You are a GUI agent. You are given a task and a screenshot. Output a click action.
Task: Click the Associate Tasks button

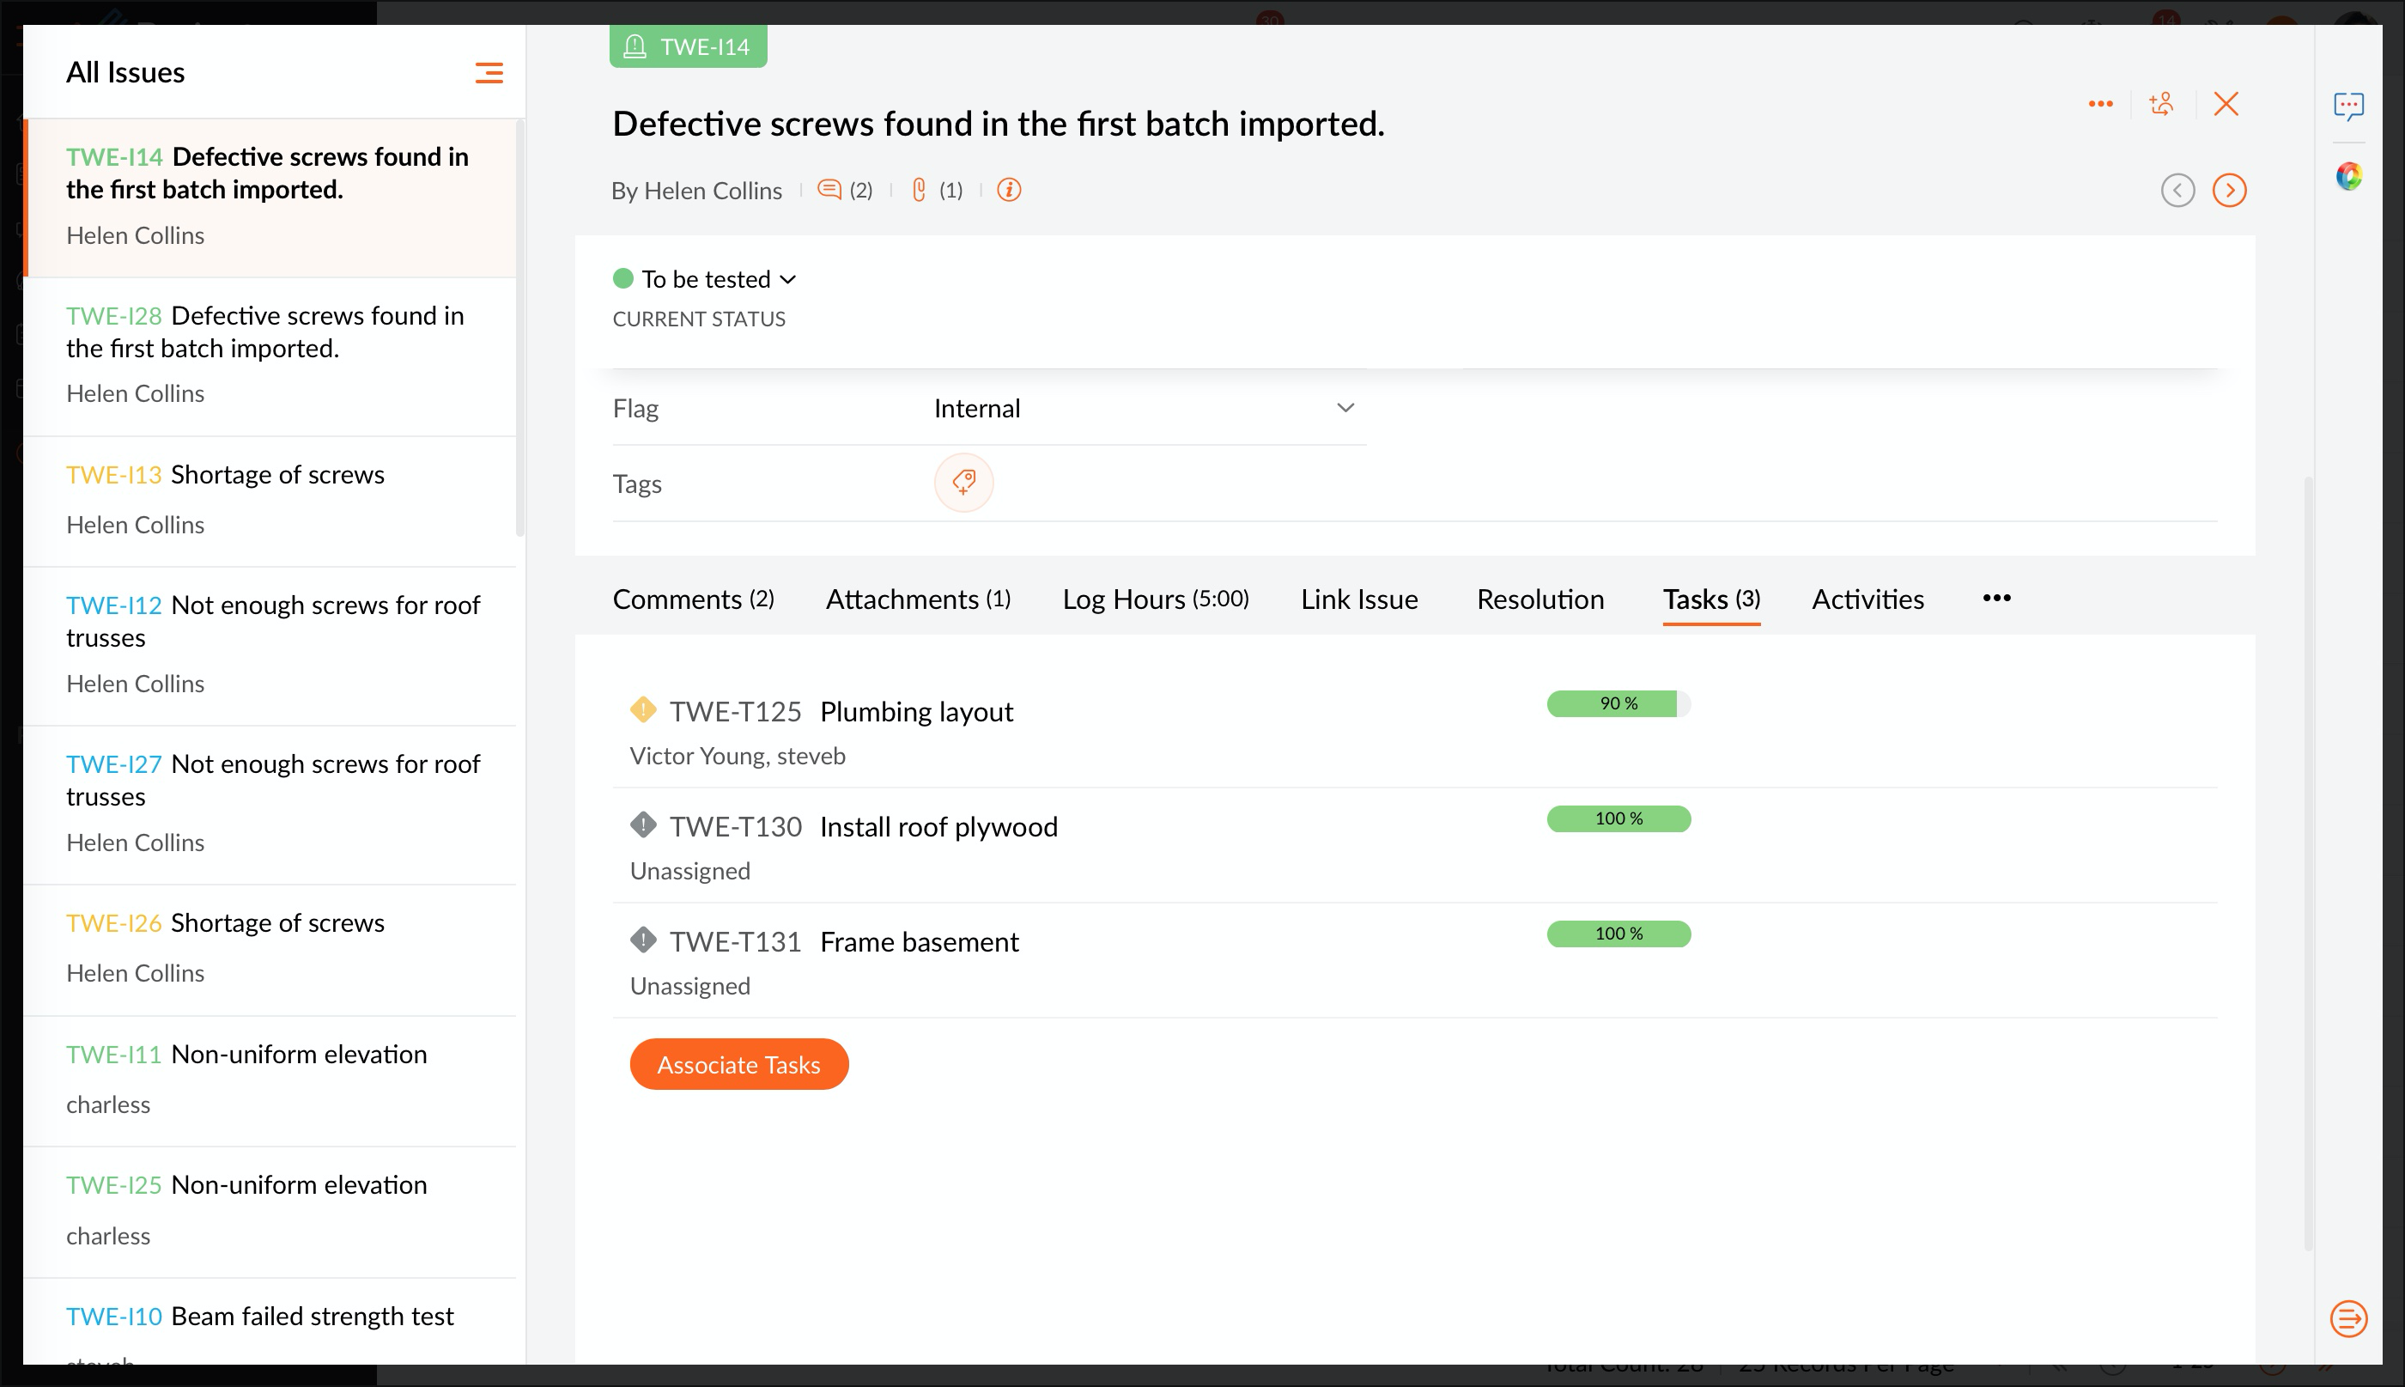coord(738,1064)
